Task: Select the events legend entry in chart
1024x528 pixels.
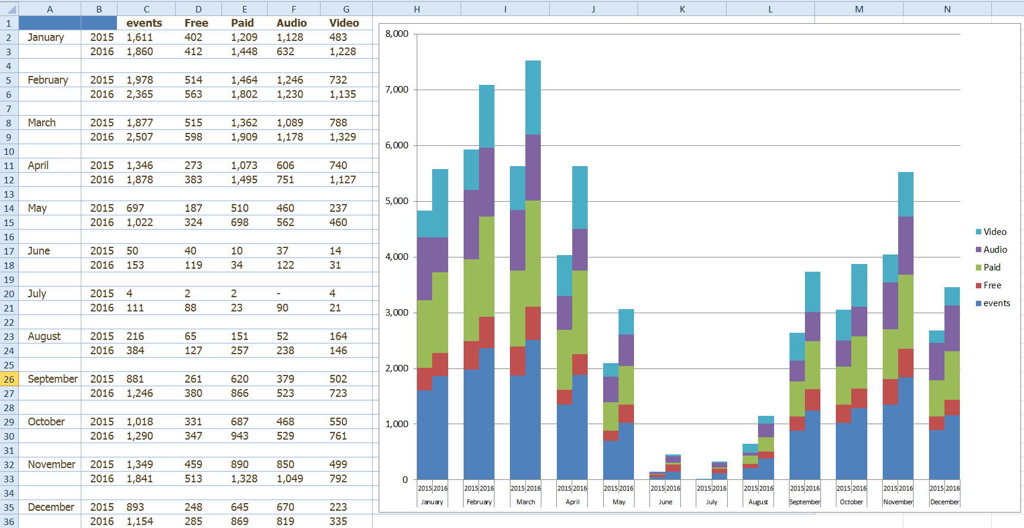Action: [996, 303]
